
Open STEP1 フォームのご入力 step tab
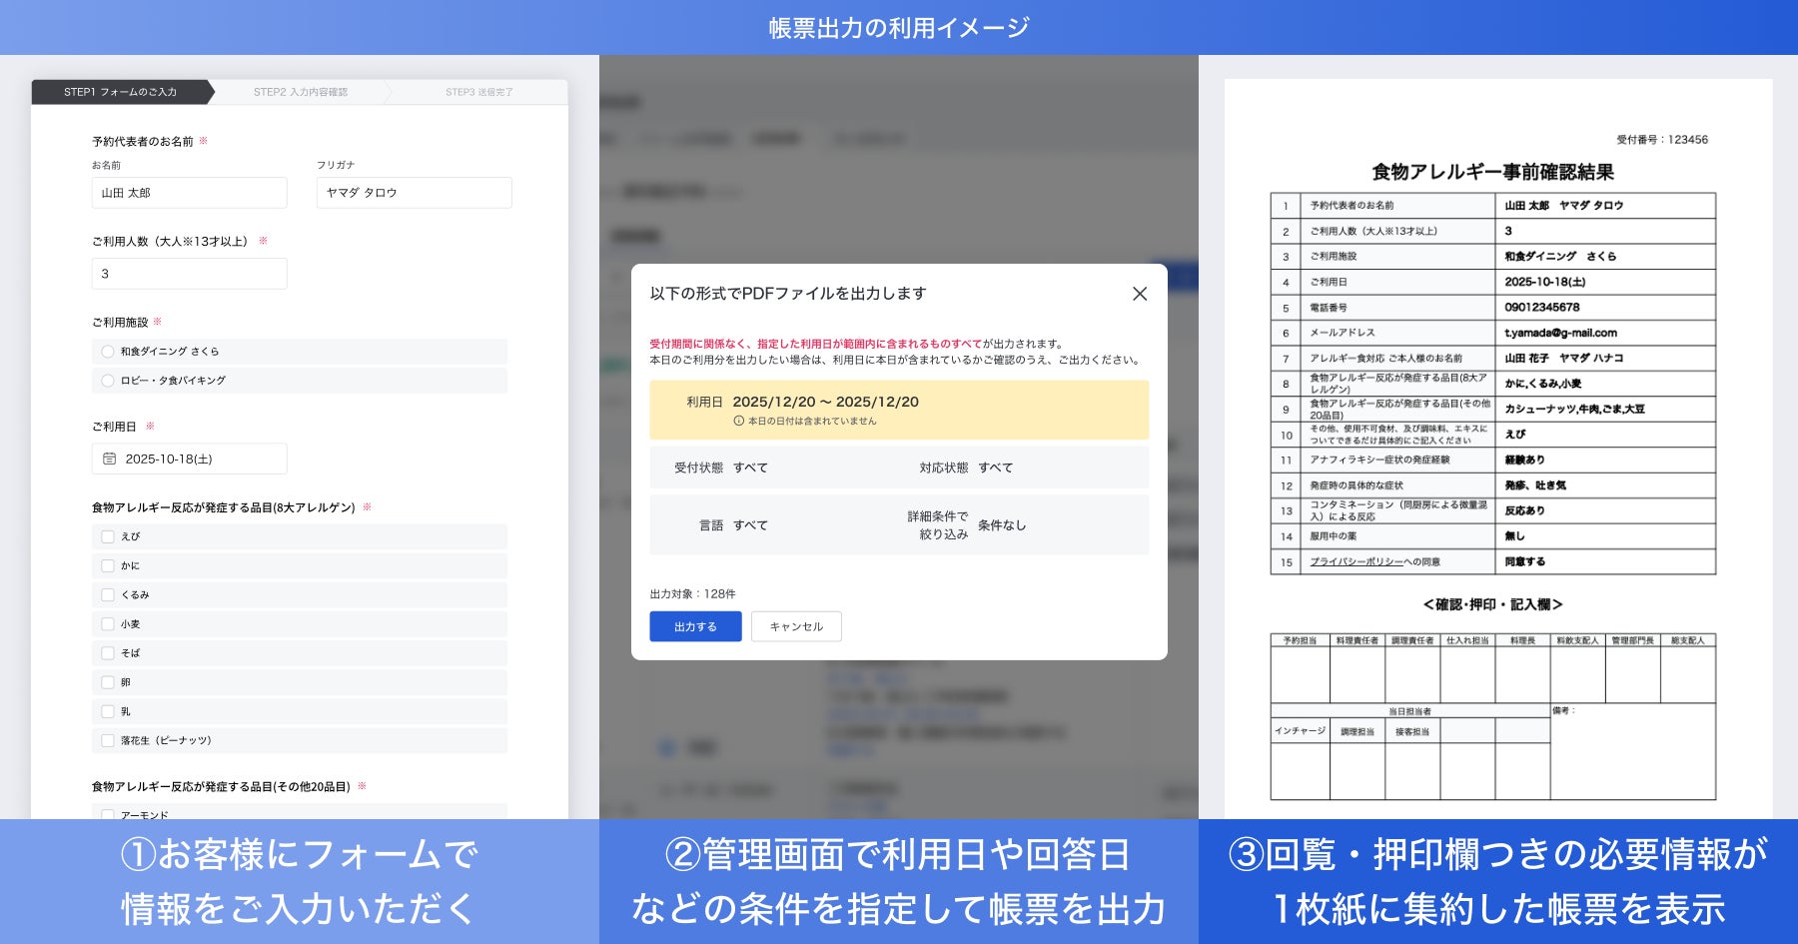pos(122,92)
